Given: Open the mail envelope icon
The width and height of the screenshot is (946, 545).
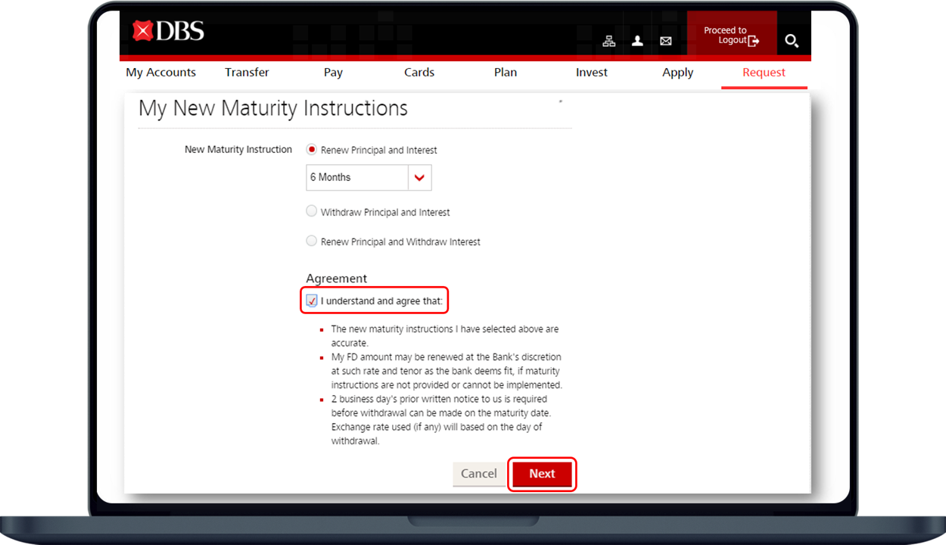Looking at the screenshot, I should pos(665,41).
